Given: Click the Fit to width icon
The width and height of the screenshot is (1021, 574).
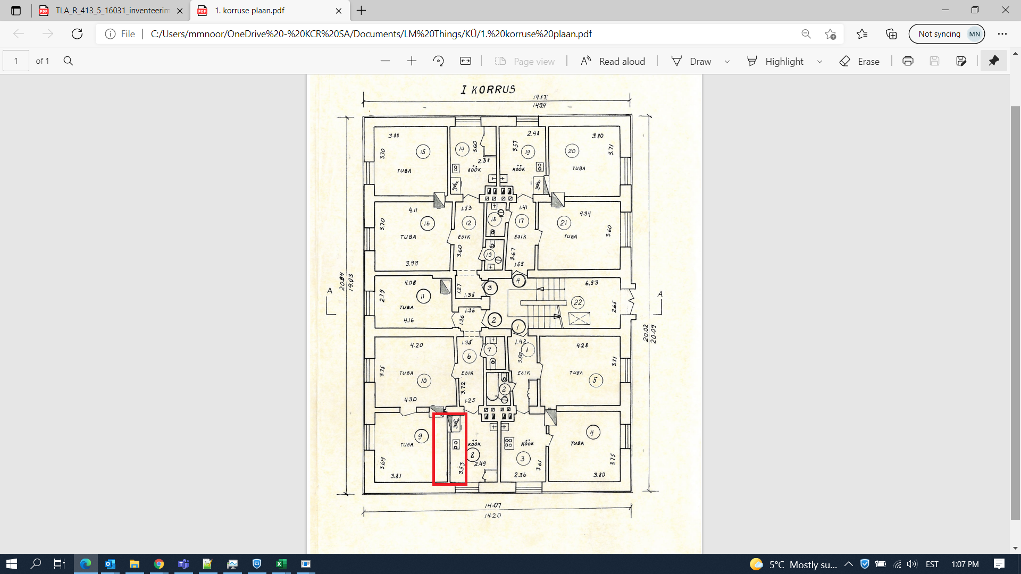Looking at the screenshot, I should click(465, 61).
